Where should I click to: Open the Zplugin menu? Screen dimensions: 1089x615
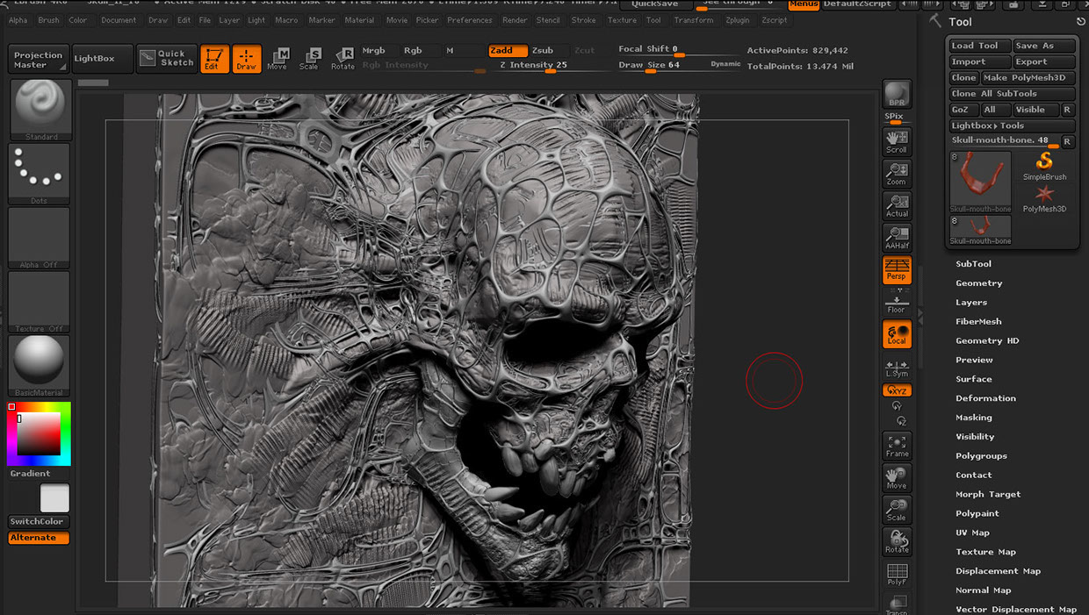[738, 20]
